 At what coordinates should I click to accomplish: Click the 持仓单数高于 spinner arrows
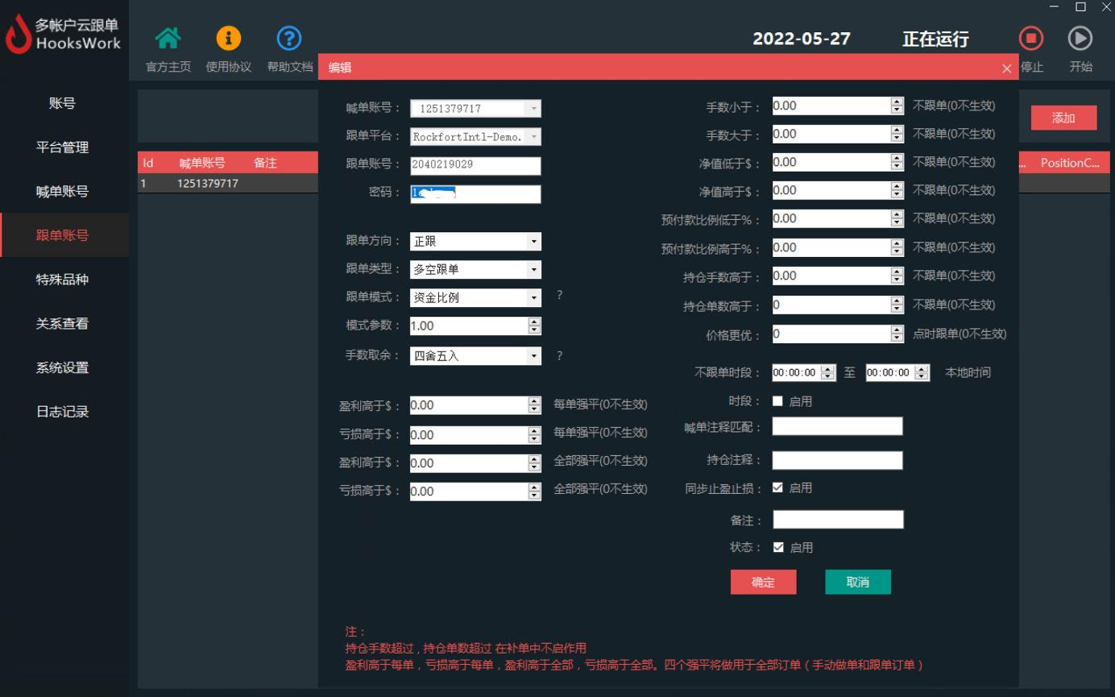[897, 305]
